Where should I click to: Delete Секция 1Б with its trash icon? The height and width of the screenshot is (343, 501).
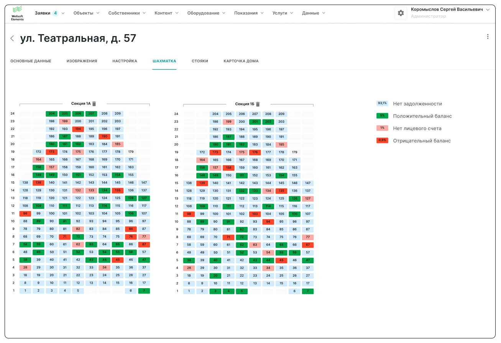pyautogui.click(x=258, y=104)
